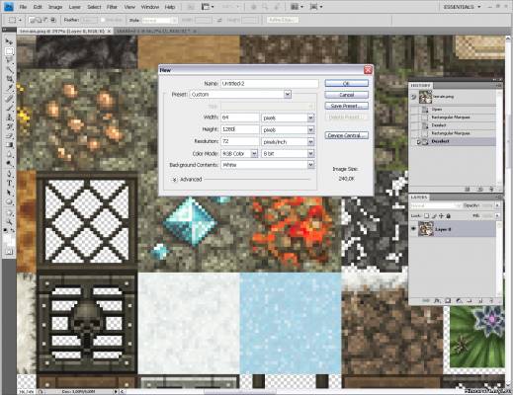Viewport: 513px width, 395px height.
Task: Select the Path Selection tool
Action: click(9, 193)
